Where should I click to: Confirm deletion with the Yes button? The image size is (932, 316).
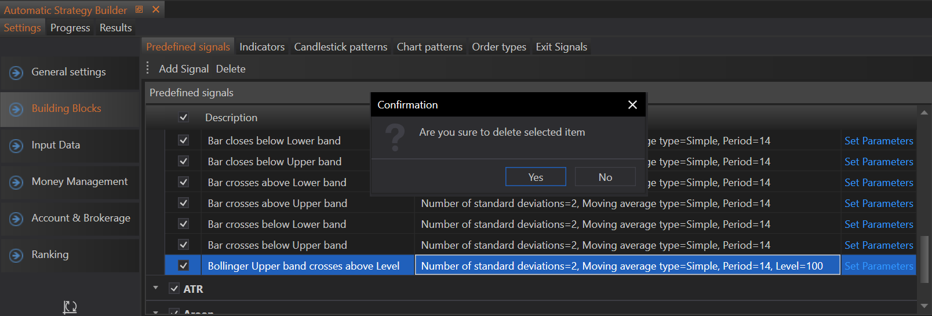536,177
